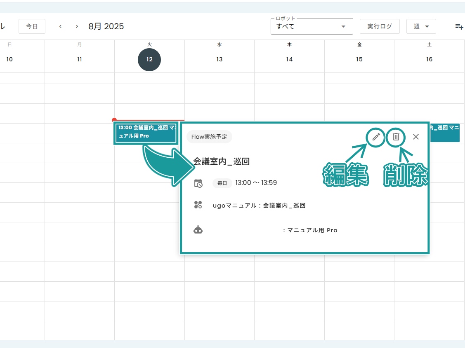
Task: Click ugoマニュアル：会議室内_巡回 flow text
Action: 259,206
